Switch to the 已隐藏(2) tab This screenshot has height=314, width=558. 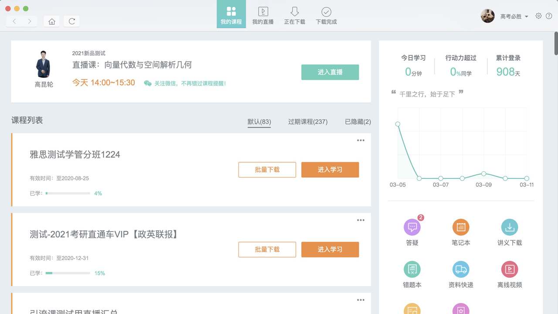click(357, 122)
